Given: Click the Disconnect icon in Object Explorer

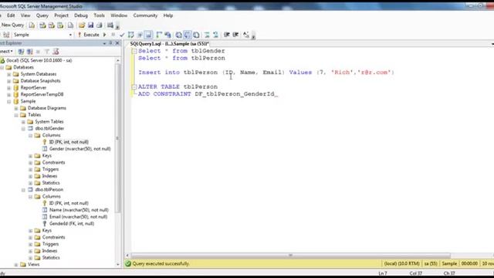Looking at the screenshot, I should coord(29,52).
